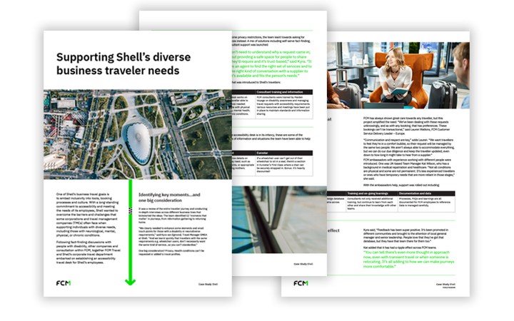
Task: Open the aerial stadium photo on front page
Action: click(138, 134)
